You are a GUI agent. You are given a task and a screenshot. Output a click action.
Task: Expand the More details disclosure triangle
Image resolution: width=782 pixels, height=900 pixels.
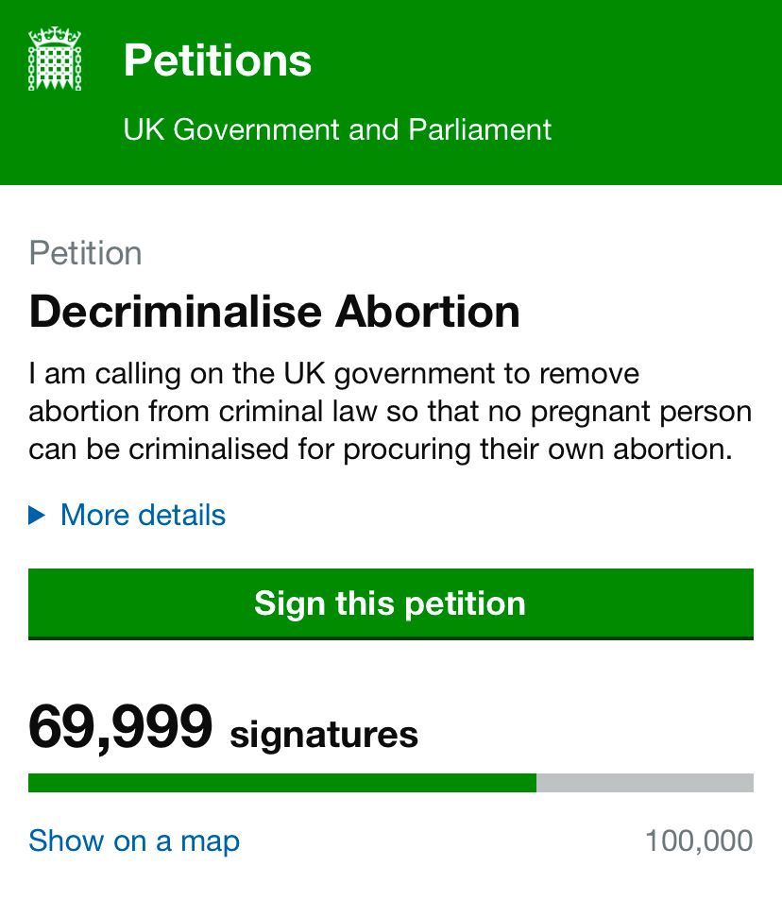tap(37, 516)
